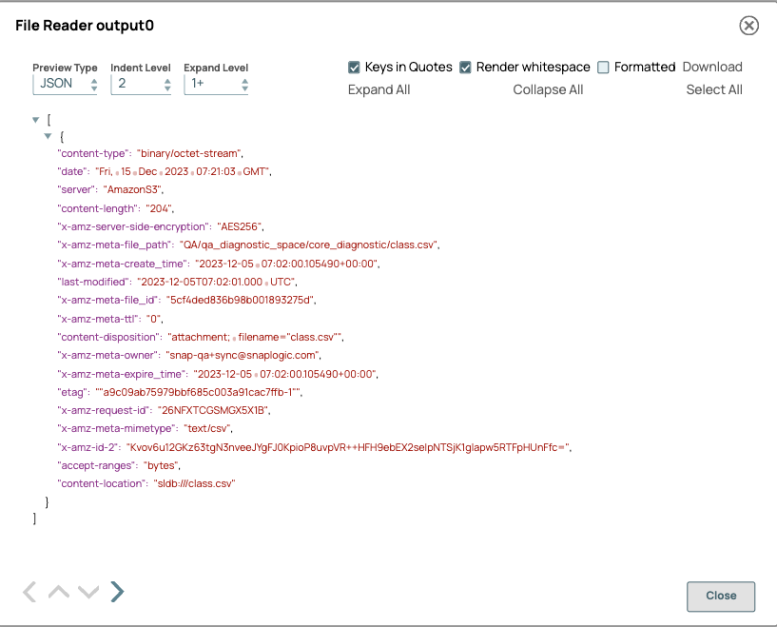Screen dimensions: 777x627
Task: Navigate to the next preview page
Action: click(x=117, y=591)
